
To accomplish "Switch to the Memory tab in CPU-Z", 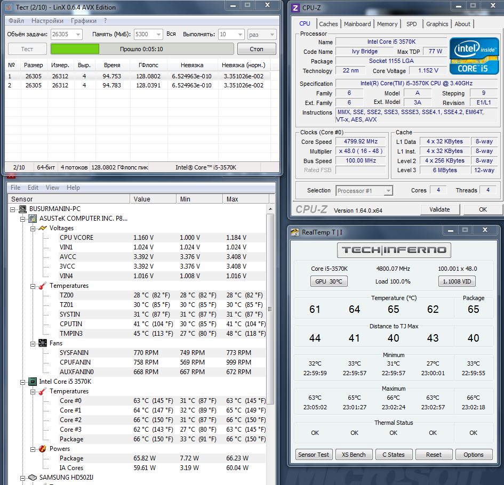I will [387, 24].
